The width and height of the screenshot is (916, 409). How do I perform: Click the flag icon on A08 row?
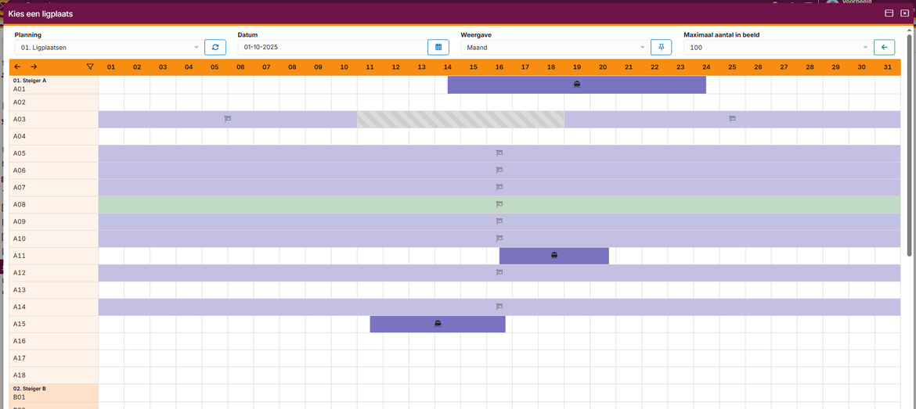499,205
